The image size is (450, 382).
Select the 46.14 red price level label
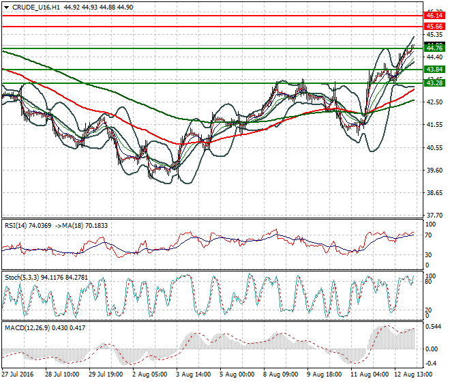434,16
